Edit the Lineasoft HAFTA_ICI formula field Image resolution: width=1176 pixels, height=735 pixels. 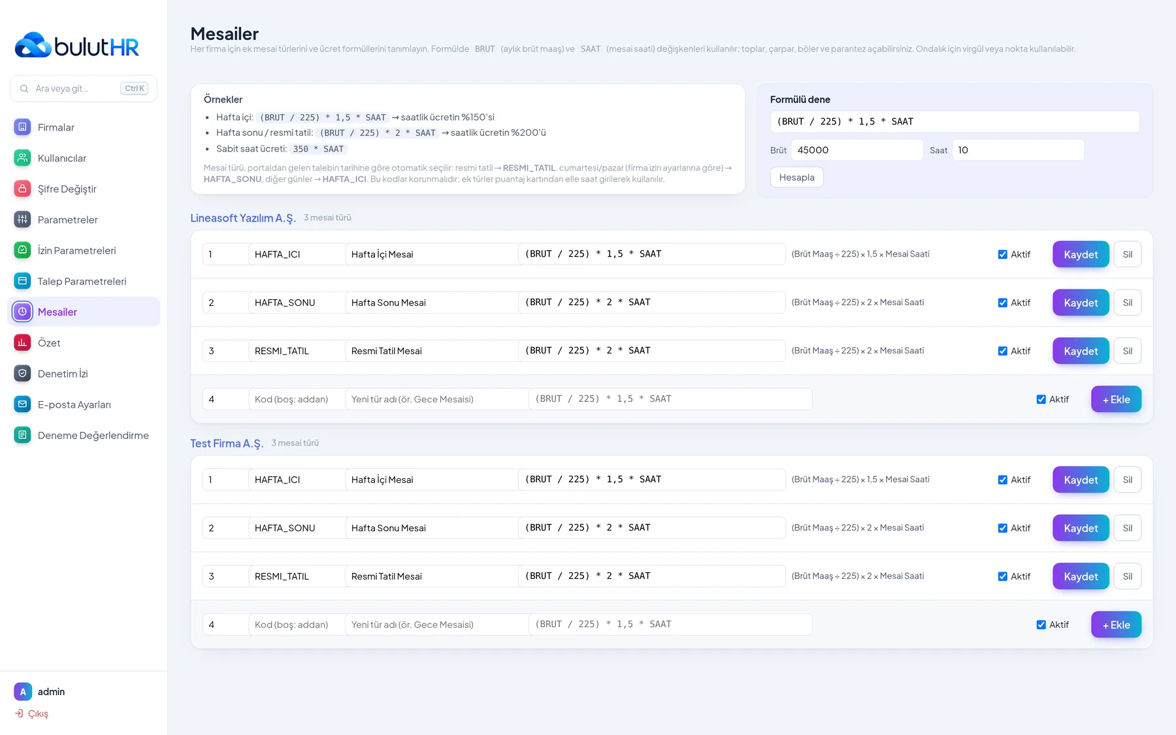point(652,254)
